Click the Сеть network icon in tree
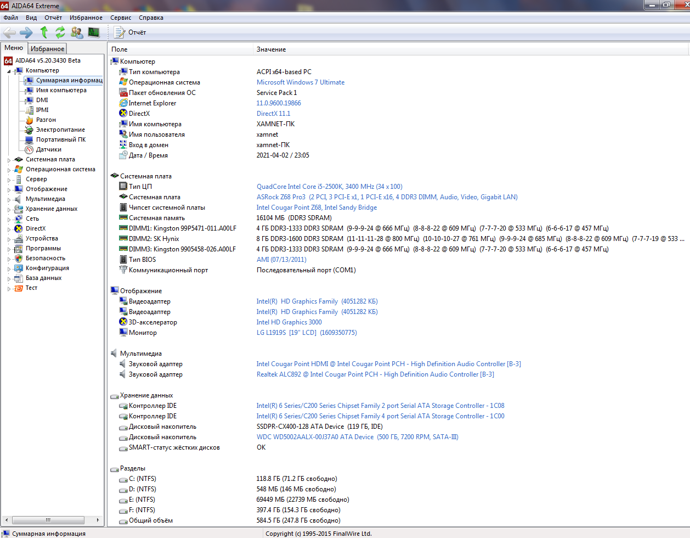 tap(19, 218)
